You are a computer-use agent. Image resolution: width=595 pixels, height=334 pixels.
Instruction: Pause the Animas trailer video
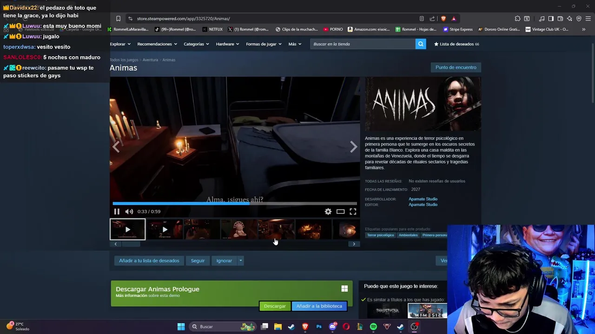tap(117, 212)
